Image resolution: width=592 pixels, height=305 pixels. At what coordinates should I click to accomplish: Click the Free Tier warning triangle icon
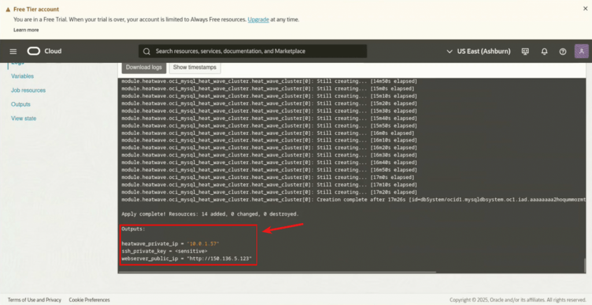coord(8,9)
